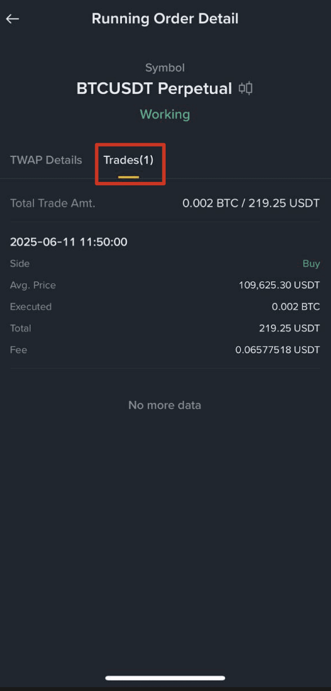This screenshot has height=691, width=331.
Task: Tap the No more data text
Action: tap(165, 405)
